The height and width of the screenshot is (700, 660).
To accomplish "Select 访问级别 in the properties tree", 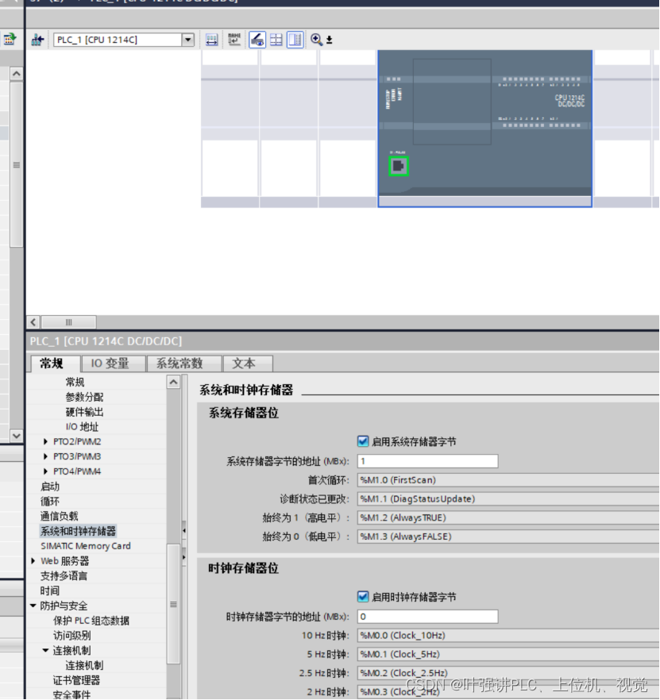I will click(x=72, y=635).
